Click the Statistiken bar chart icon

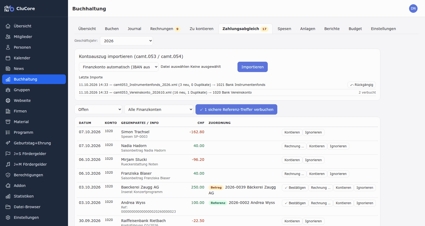pyautogui.click(x=8, y=196)
